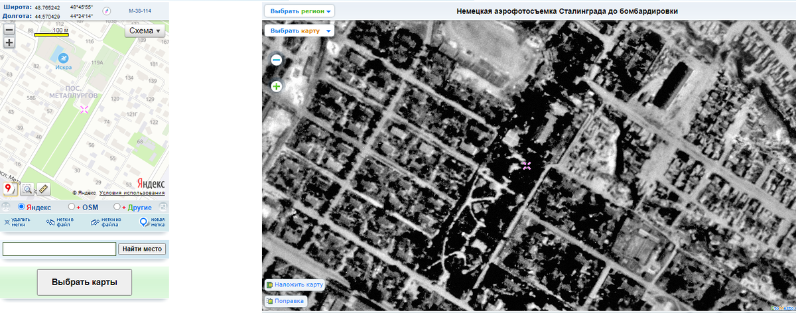Click the compass icon near coordinates
Viewport: 796px width, 313px height.
[105, 11]
